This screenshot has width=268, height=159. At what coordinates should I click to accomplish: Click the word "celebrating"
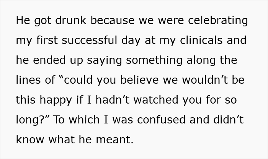point(218,21)
